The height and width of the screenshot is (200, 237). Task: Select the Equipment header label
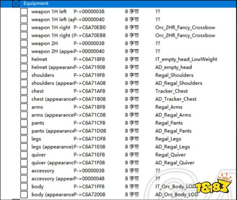click(36, 4)
